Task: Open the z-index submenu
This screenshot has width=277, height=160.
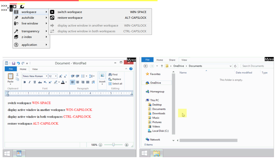Action: [31, 37]
